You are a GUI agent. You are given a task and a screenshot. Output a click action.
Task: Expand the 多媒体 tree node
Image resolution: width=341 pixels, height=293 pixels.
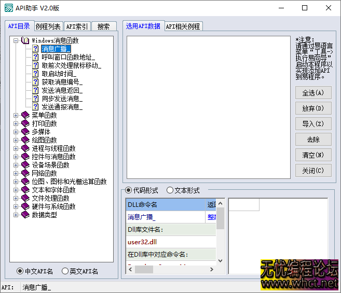point(16,132)
